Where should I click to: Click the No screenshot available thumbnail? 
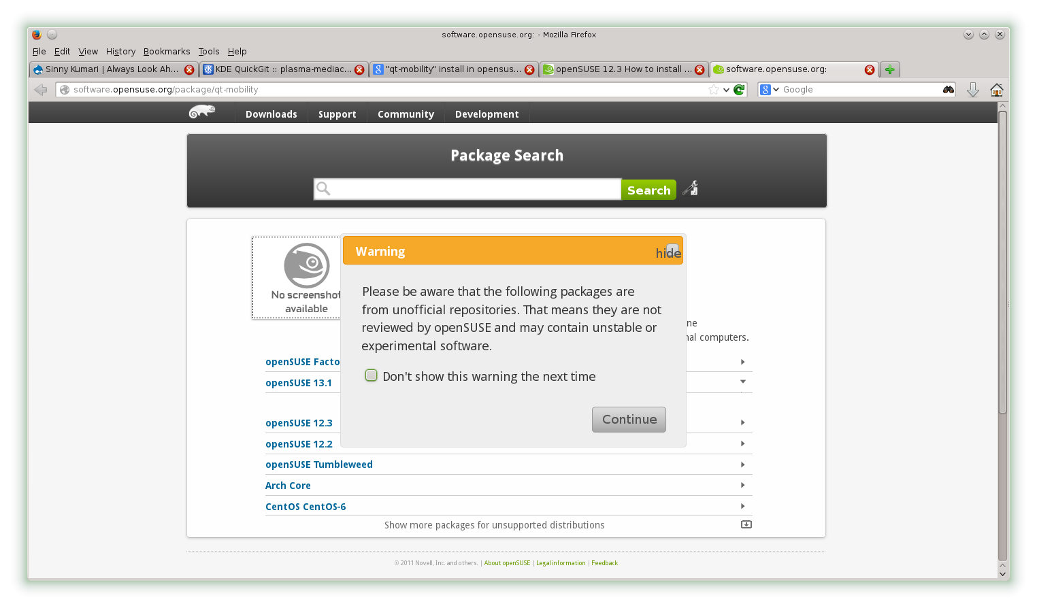point(297,277)
